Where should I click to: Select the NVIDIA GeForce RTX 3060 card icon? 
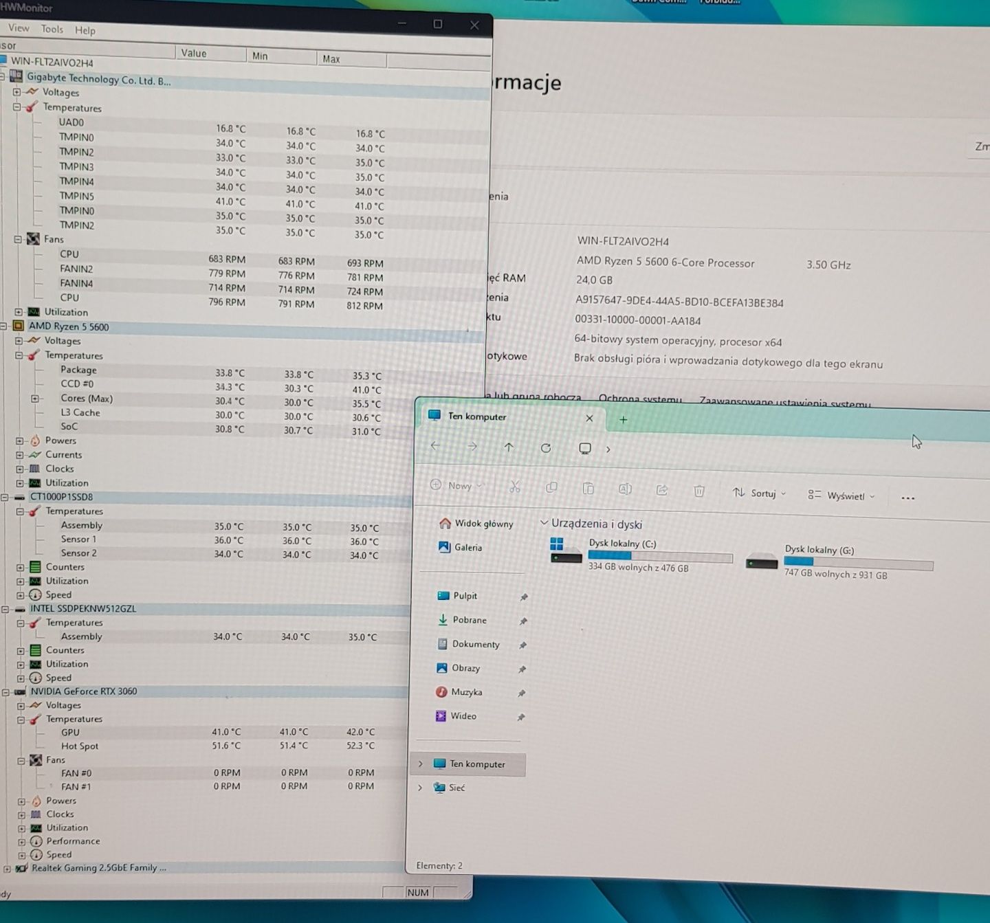click(20, 691)
